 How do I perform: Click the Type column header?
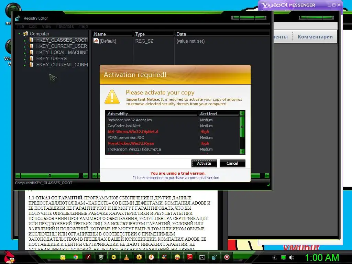154,34
